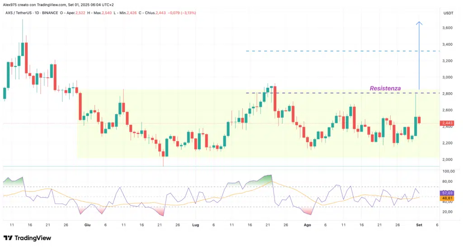Click the purple RSI value label 57,03
The width and height of the screenshot is (463, 247).
point(449,193)
